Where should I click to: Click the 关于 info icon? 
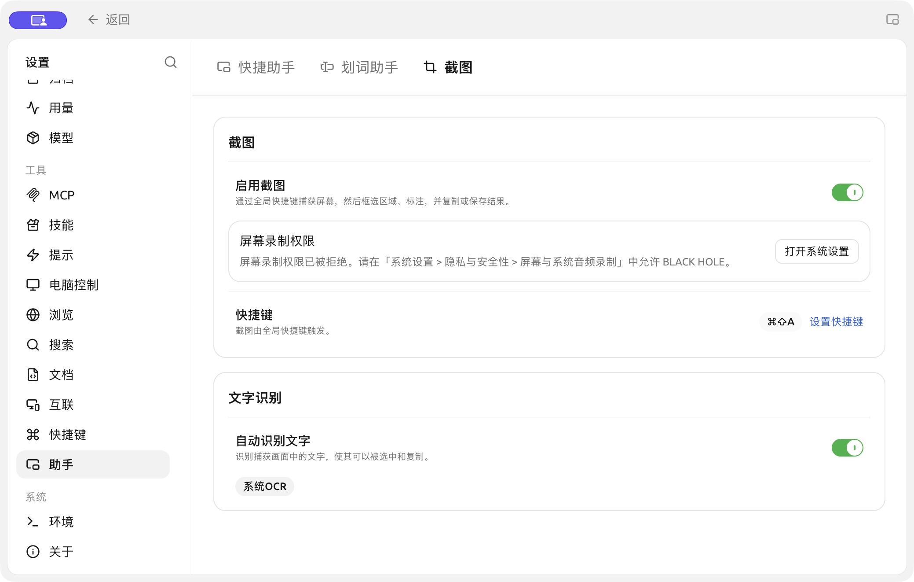point(33,552)
